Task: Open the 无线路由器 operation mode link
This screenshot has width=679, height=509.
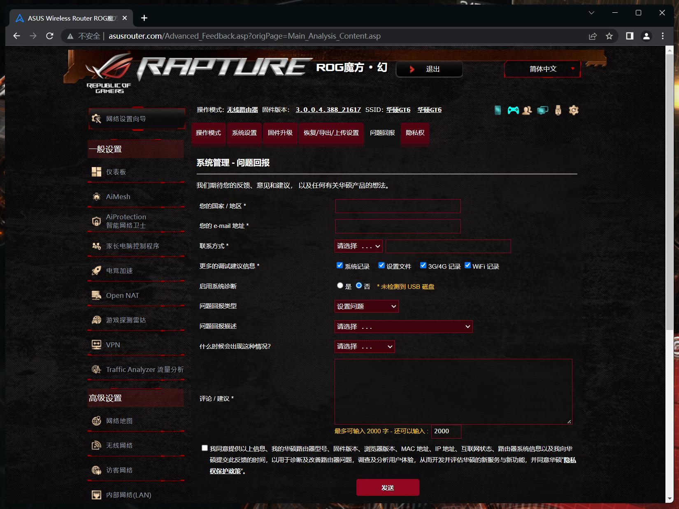Action: (242, 110)
